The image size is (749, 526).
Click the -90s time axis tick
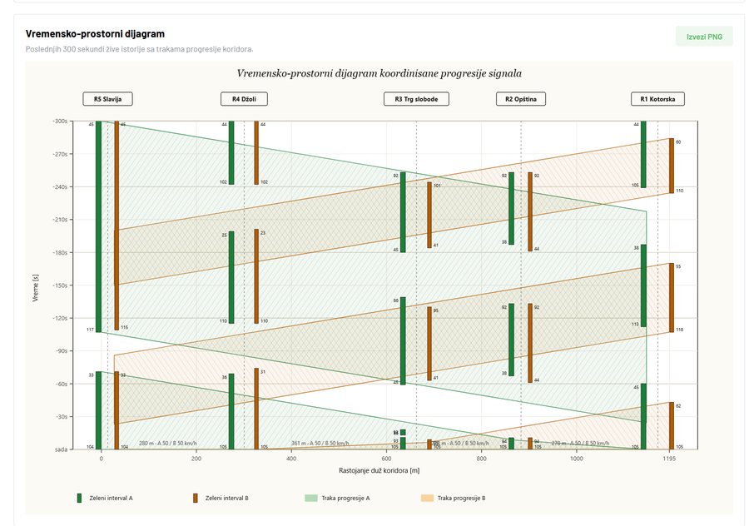click(x=62, y=351)
